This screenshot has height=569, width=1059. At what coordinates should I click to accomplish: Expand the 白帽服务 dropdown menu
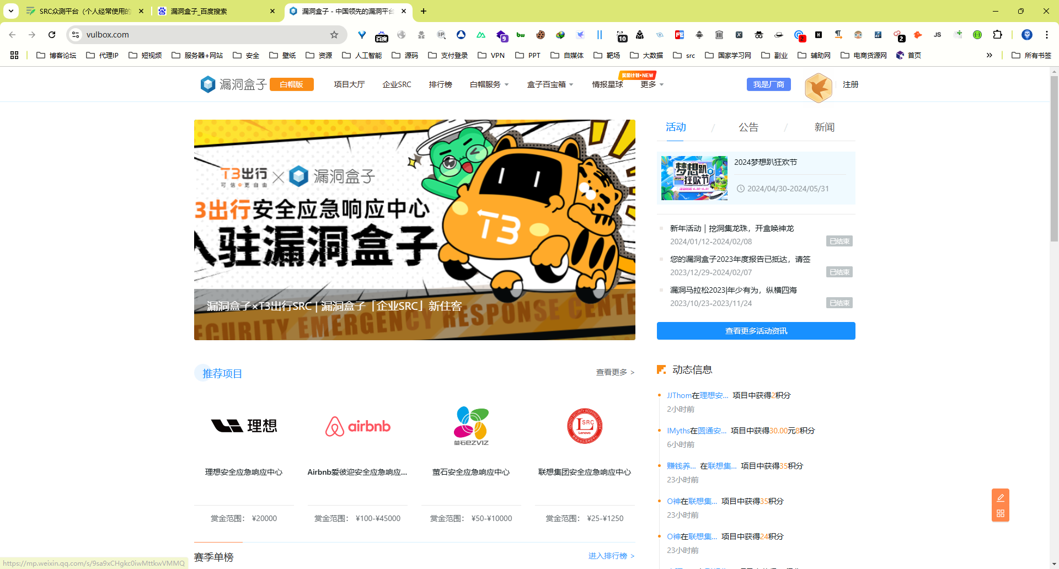(x=489, y=84)
